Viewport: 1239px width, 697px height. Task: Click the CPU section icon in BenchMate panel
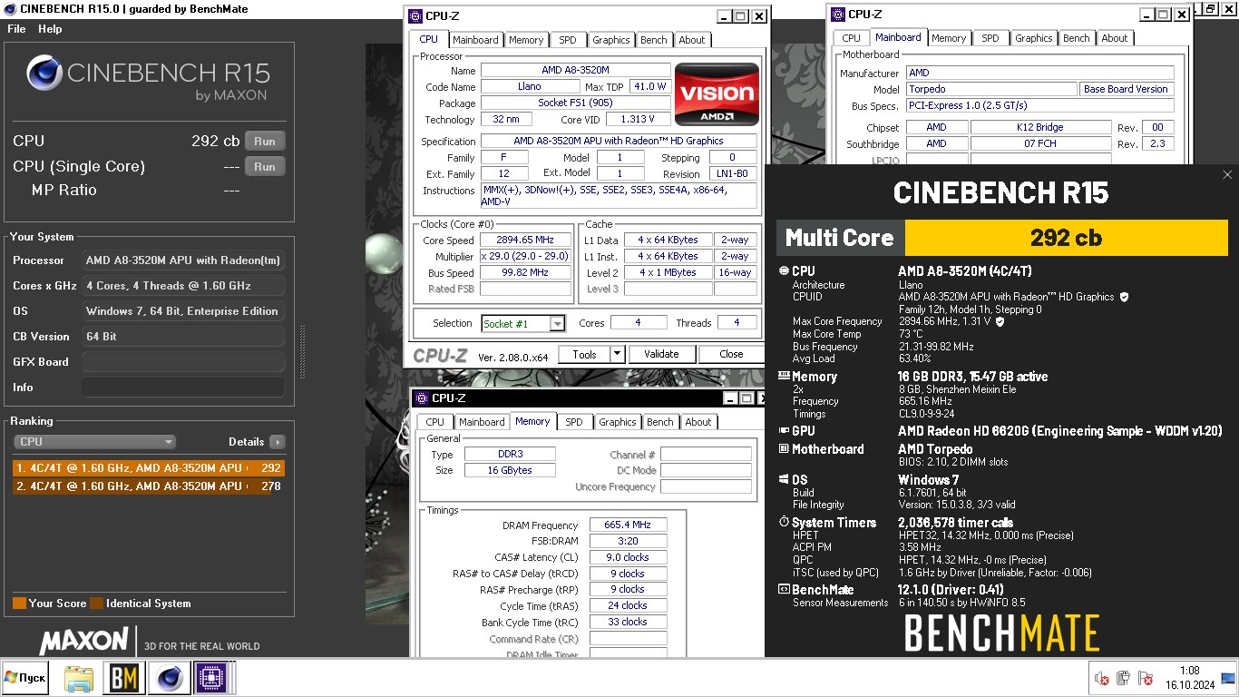point(784,270)
